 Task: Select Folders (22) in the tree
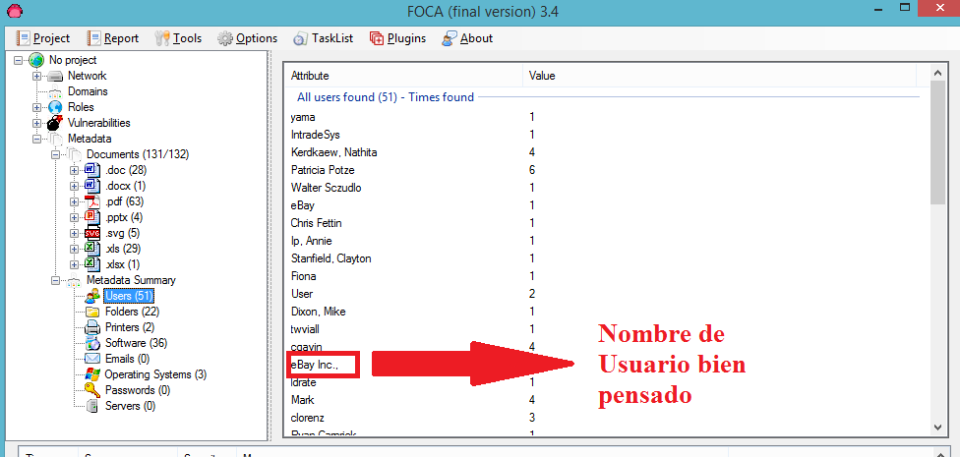pos(132,312)
